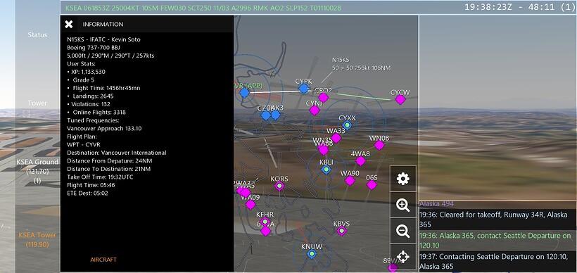This screenshot has width=577, height=273.
Task: Select Alaska 494 in message log
Action: pos(436,203)
